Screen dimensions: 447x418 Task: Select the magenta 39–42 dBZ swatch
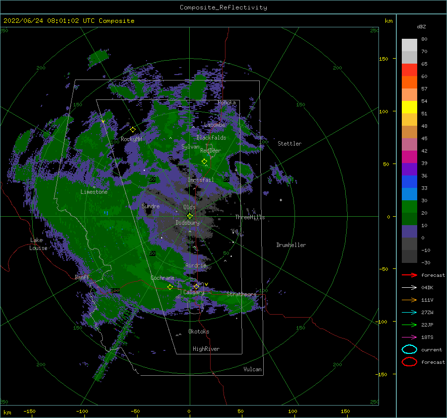click(409, 157)
